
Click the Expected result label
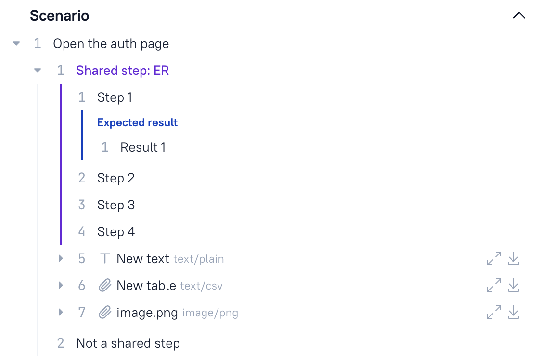137,122
